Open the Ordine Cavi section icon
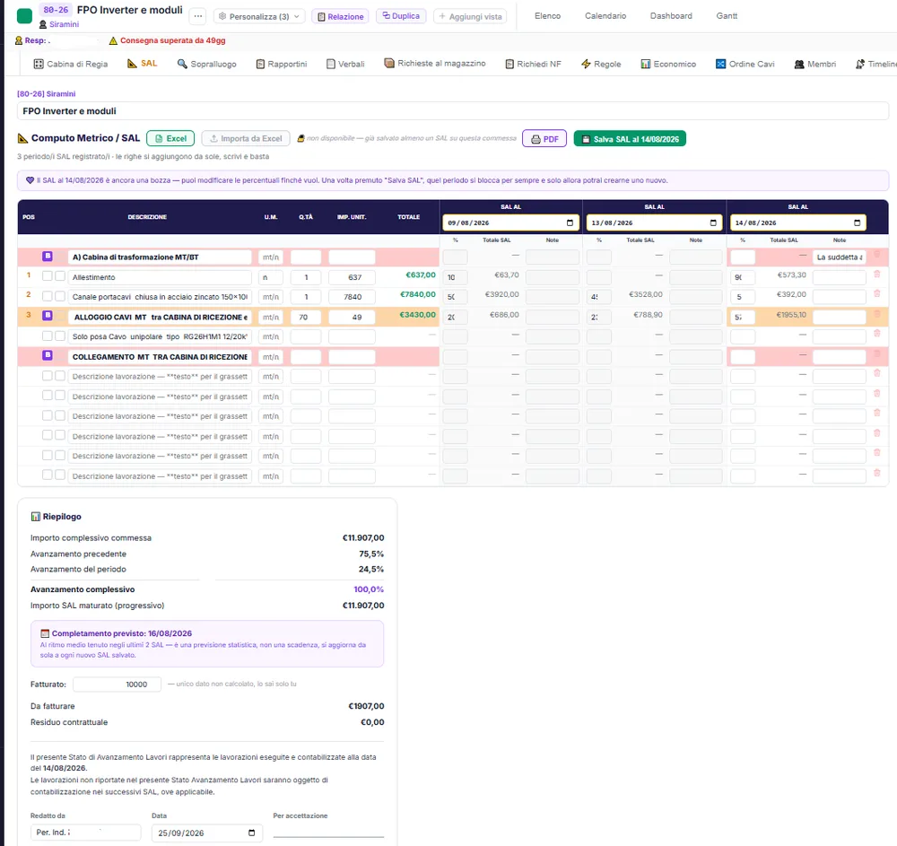This screenshot has height=846, width=897. [721, 64]
